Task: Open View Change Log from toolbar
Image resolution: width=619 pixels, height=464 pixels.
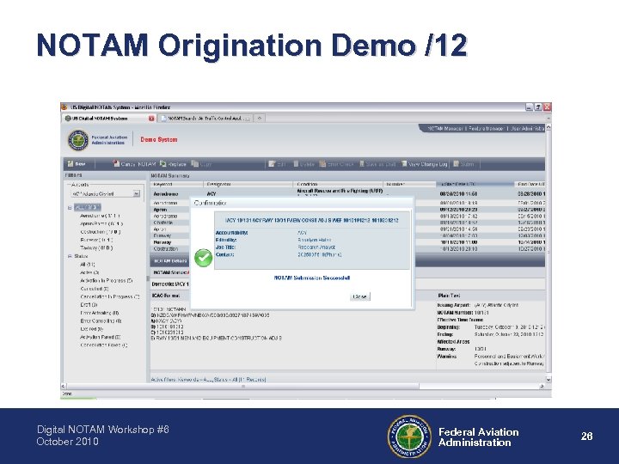Action: point(425,164)
